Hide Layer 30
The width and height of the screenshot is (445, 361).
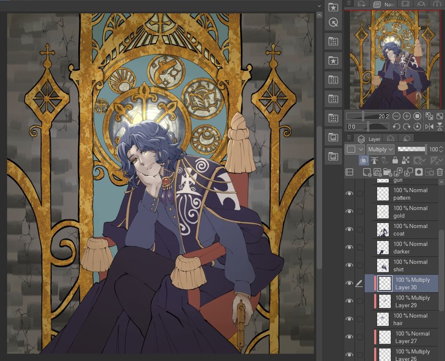pyautogui.click(x=349, y=283)
